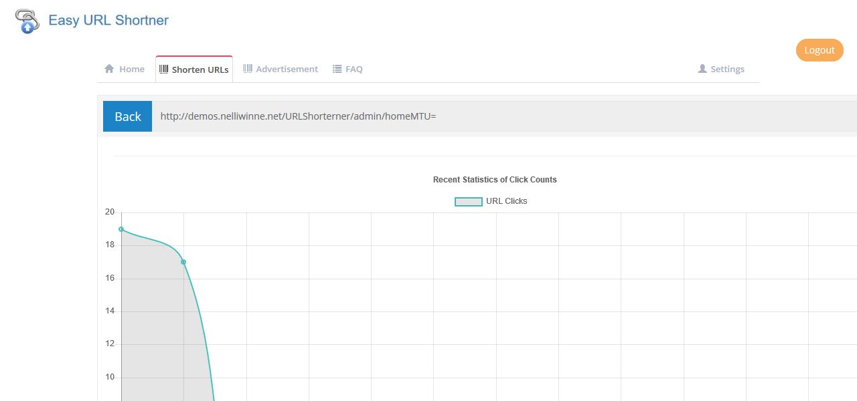Click the Recent Statistics of Click Counts title

495,180
